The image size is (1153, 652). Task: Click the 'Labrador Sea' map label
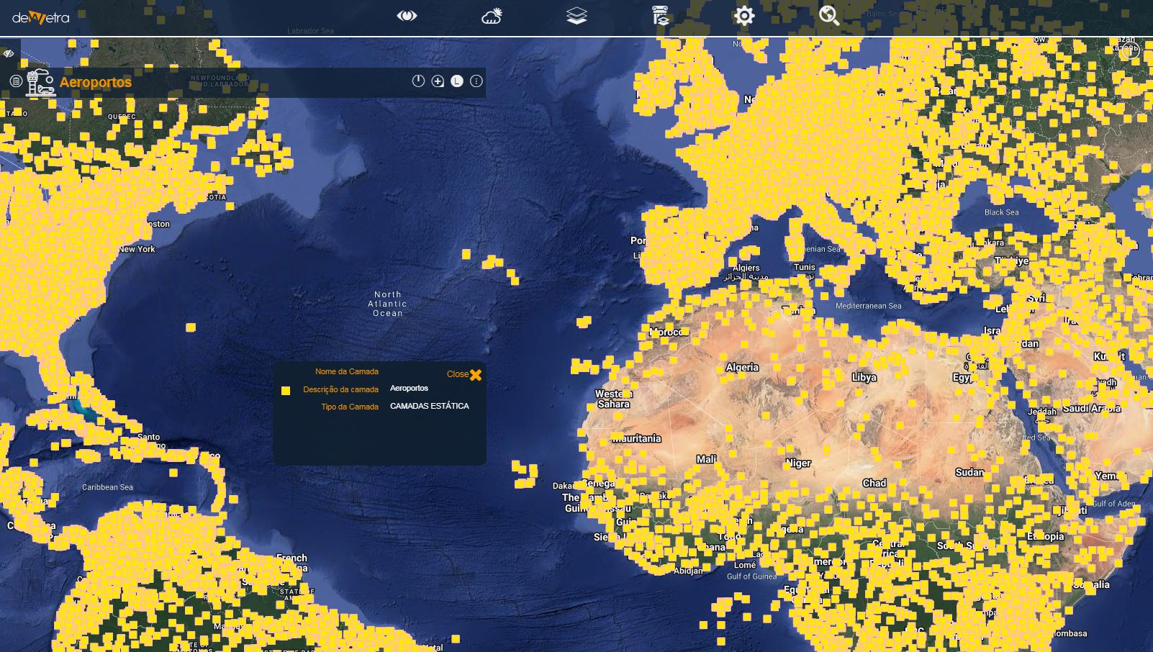pyautogui.click(x=310, y=31)
